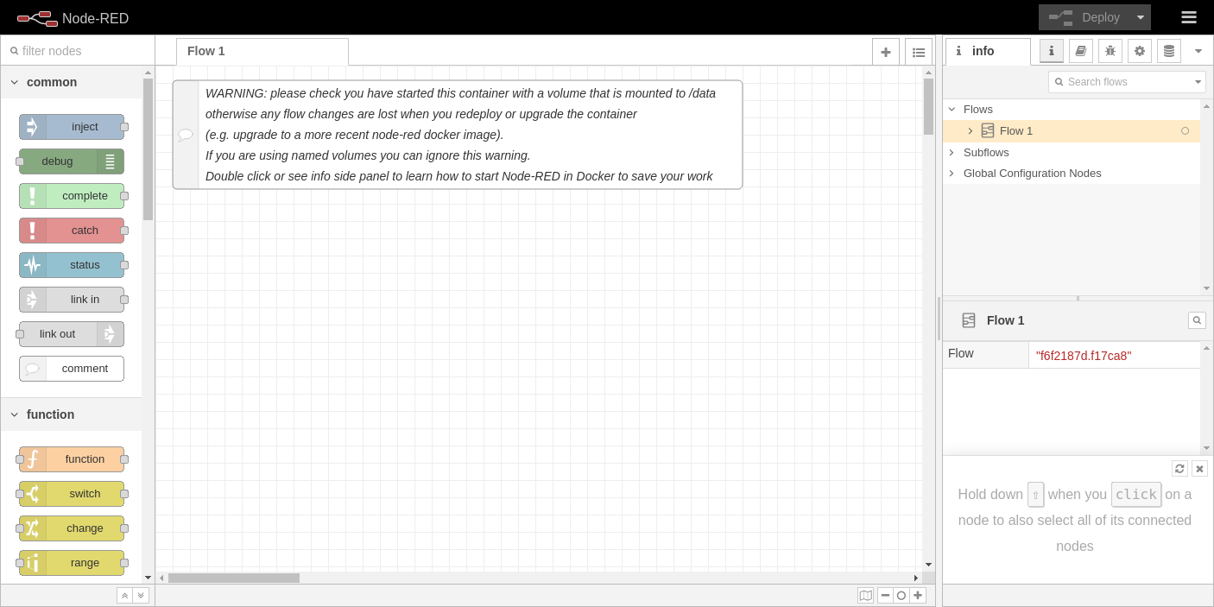Click the workspace horizontal scrollbar thumb
Image resolution: width=1214 pixels, height=607 pixels.
[x=234, y=579]
